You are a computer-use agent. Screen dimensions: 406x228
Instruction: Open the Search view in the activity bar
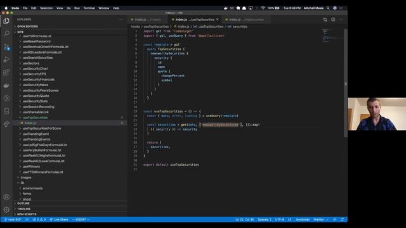pyautogui.click(x=6, y=34)
